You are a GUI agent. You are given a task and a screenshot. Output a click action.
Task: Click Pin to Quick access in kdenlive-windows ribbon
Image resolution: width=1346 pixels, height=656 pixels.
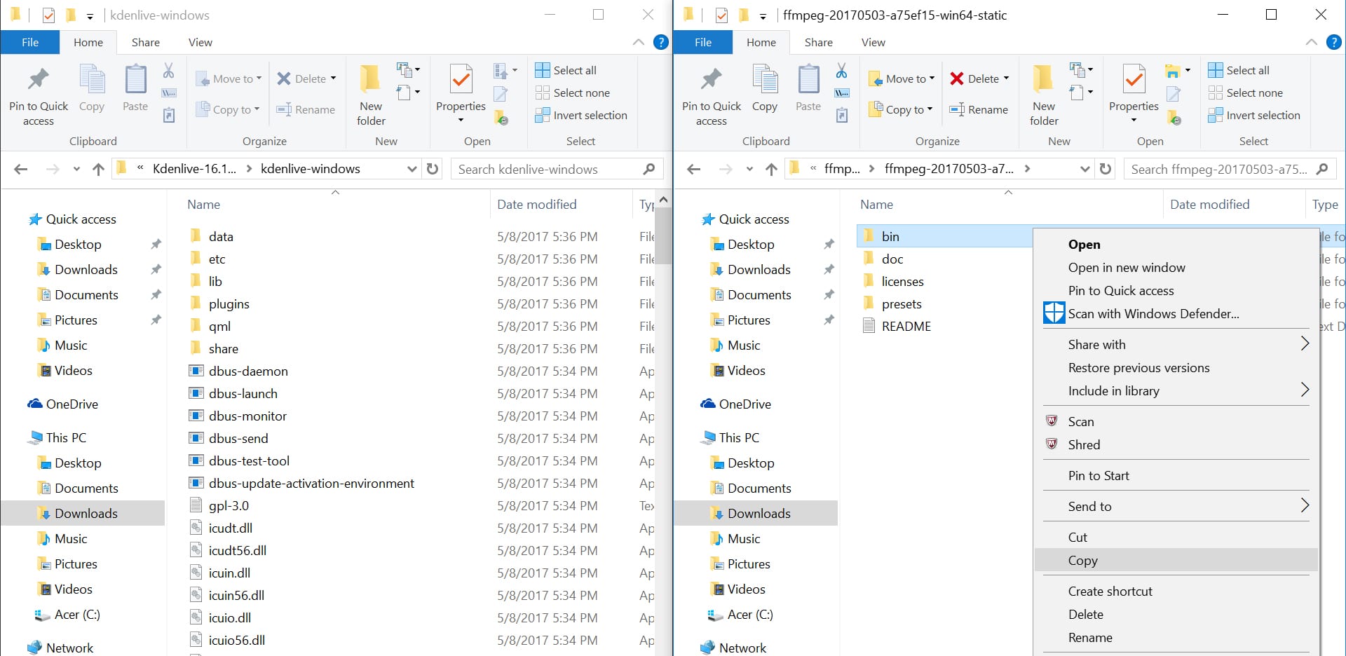[x=39, y=96]
